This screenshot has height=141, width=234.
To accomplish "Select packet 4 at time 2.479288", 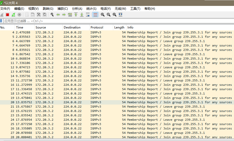I will pos(117,32).
